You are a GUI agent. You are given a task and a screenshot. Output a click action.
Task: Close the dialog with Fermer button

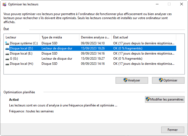[173, 130]
